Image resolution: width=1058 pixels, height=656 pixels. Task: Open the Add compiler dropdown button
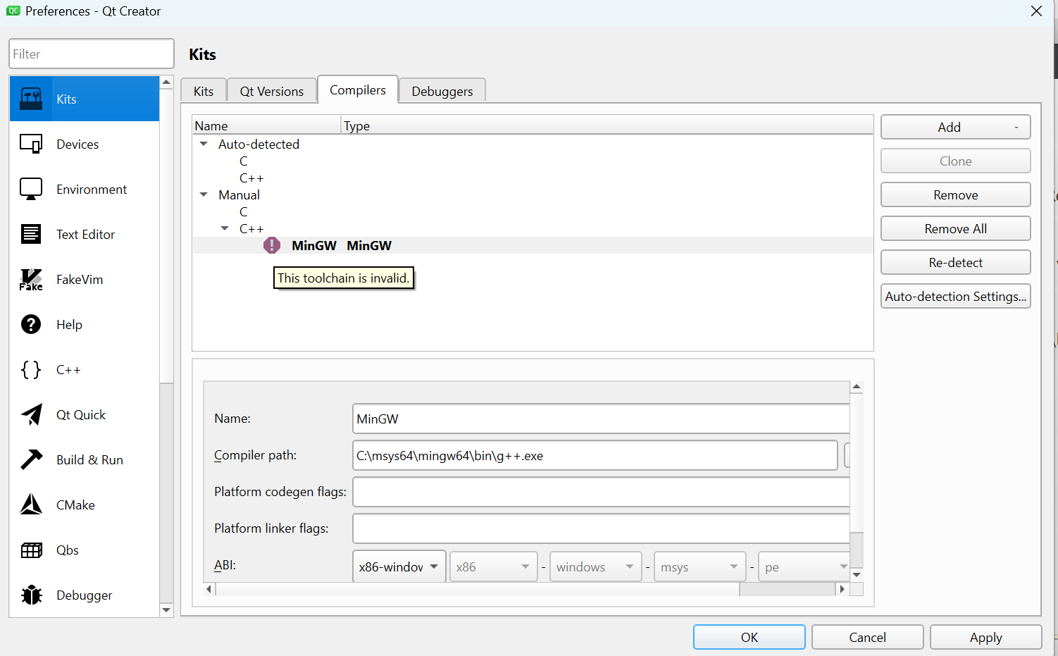[955, 127]
